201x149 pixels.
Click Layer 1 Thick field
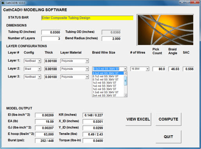[51, 61]
